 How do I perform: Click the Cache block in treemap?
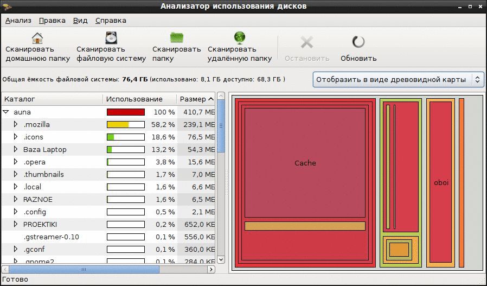(305, 163)
